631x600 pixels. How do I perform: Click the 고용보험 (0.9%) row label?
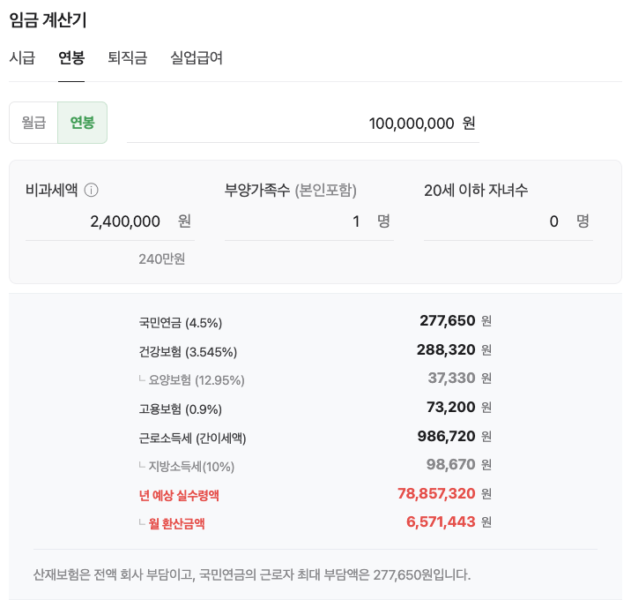pyautogui.click(x=181, y=409)
